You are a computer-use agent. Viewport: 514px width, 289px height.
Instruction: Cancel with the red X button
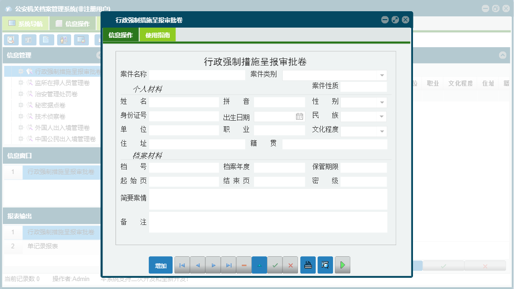[x=290, y=265]
